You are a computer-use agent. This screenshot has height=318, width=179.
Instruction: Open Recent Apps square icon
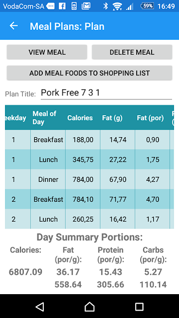[139, 307]
